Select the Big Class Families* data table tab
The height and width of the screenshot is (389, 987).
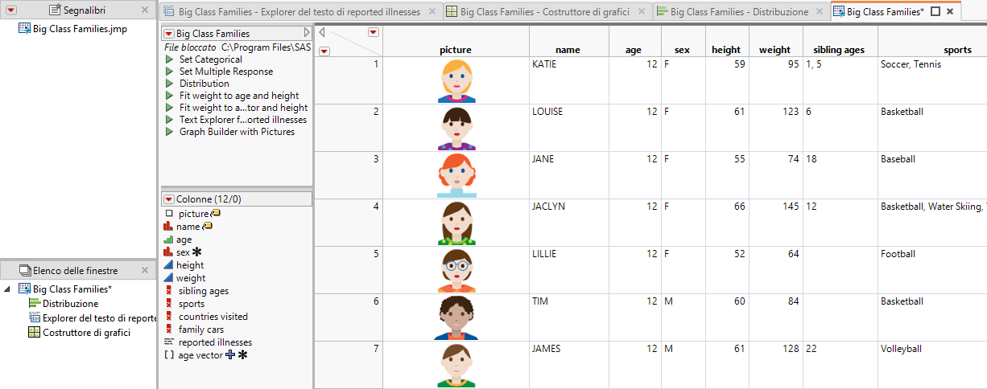[x=885, y=12]
